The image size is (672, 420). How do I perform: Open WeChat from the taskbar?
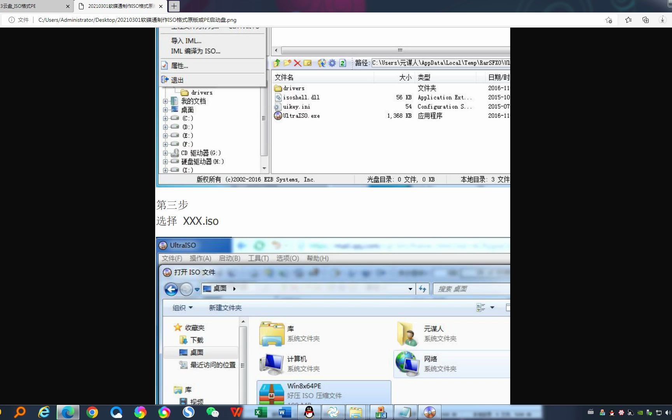click(x=212, y=412)
